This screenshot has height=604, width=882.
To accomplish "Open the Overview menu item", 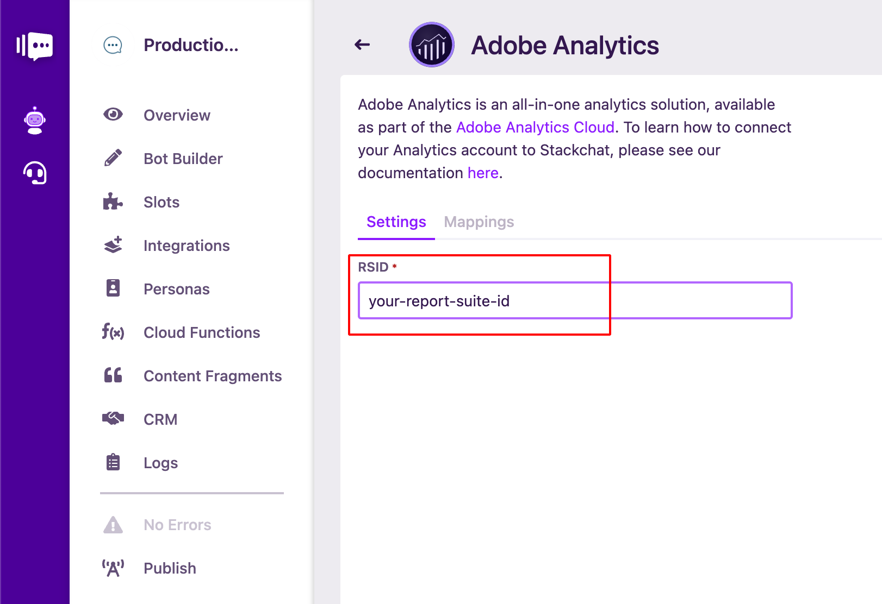I will [177, 115].
